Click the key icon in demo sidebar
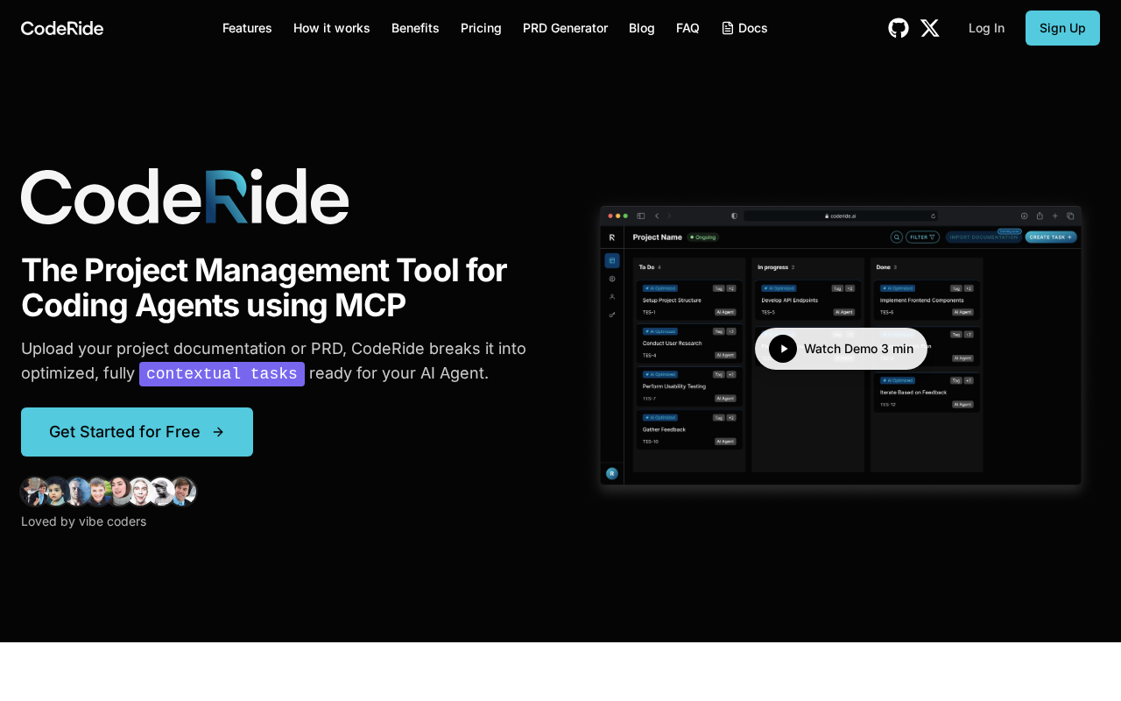 tap(612, 314)
